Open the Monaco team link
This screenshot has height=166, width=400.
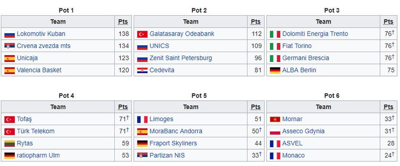tap(293, 155)
